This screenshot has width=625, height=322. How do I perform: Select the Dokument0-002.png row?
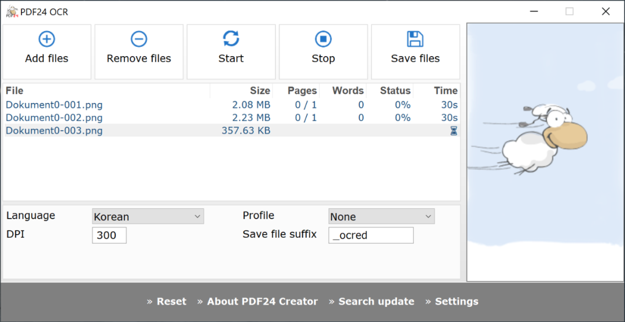click(54, 117)
